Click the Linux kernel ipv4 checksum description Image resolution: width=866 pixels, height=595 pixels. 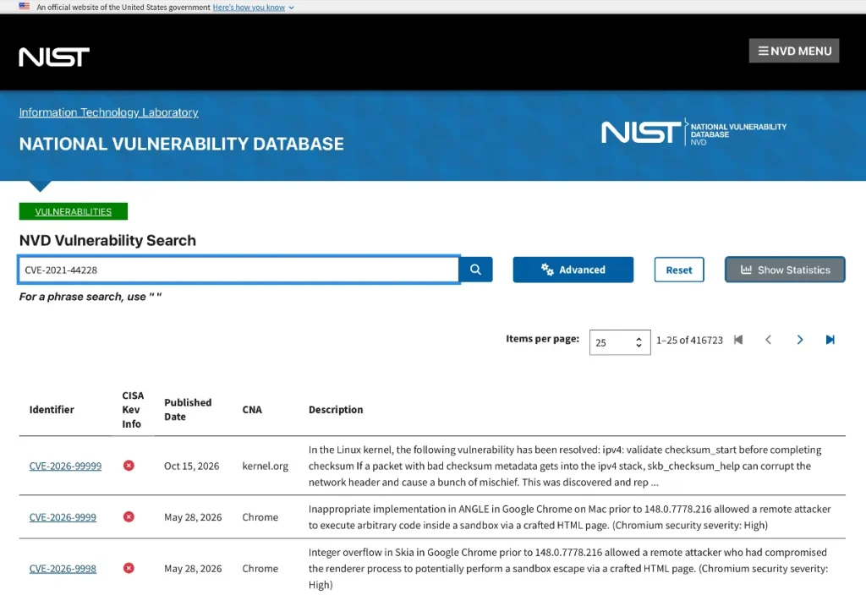click(x=565, y=466)
